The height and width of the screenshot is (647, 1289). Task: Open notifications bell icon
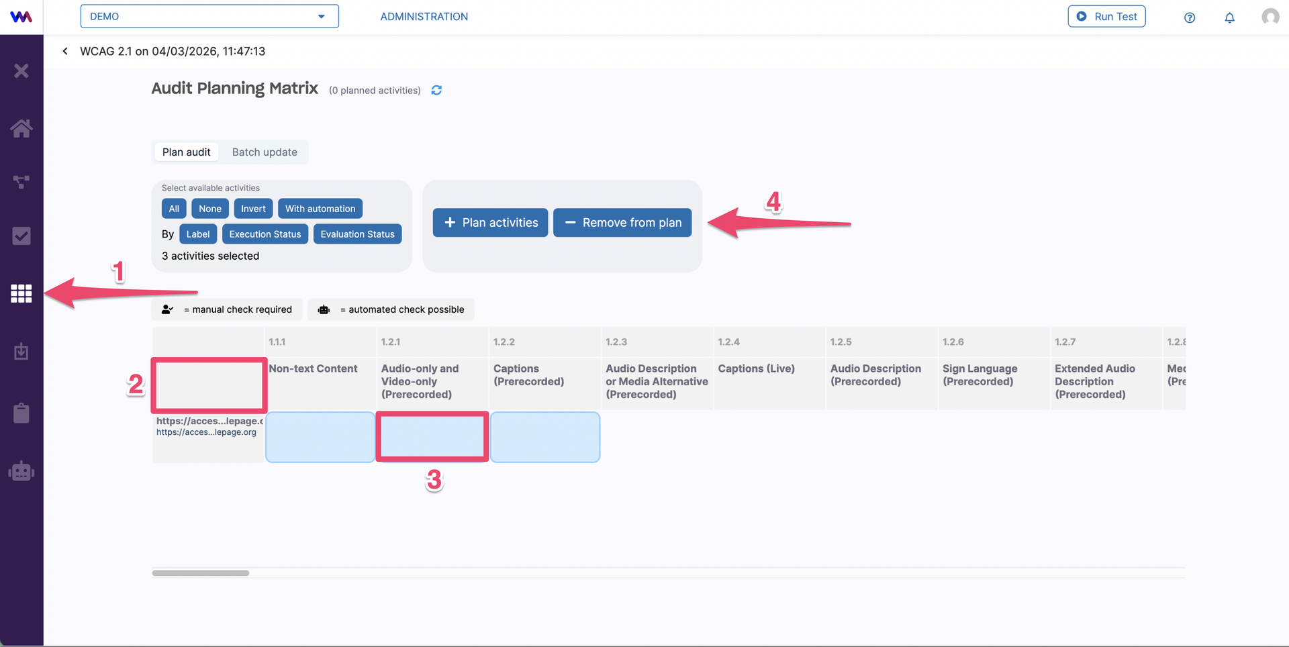[x=1229, y=17]
